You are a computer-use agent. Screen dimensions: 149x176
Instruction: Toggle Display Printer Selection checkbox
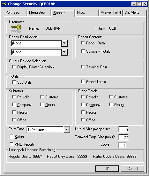(14, 67)
